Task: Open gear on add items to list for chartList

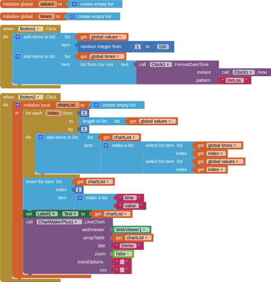Action: coord(41,137)
